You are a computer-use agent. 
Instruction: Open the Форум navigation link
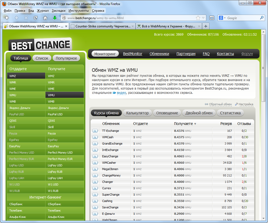[247, 54]
